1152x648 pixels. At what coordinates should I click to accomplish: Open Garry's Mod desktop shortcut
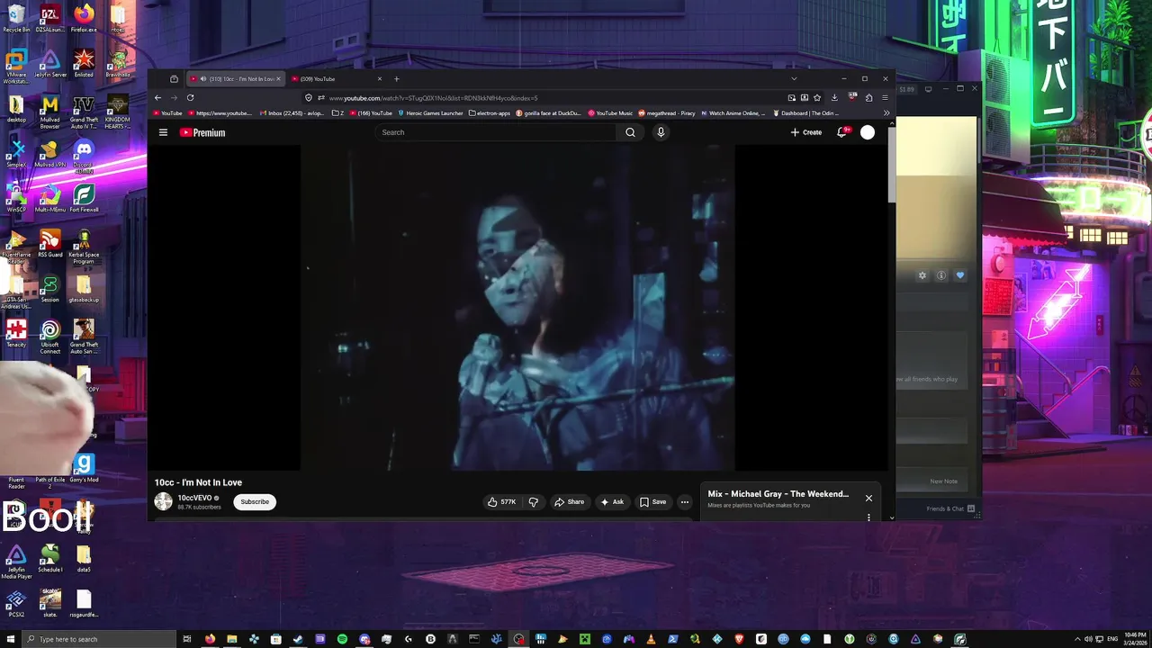pyautogui.click(x=84, y=468)
